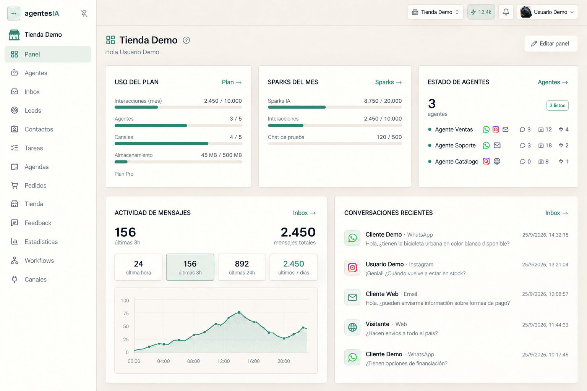Click the help question mark beside Tienda Demo
The image size is (587, 391).
[x=186, y=40]
